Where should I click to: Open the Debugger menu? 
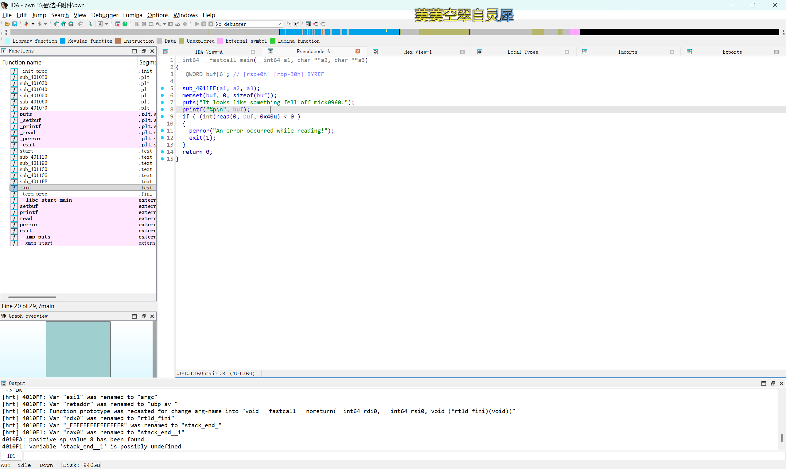105,15
